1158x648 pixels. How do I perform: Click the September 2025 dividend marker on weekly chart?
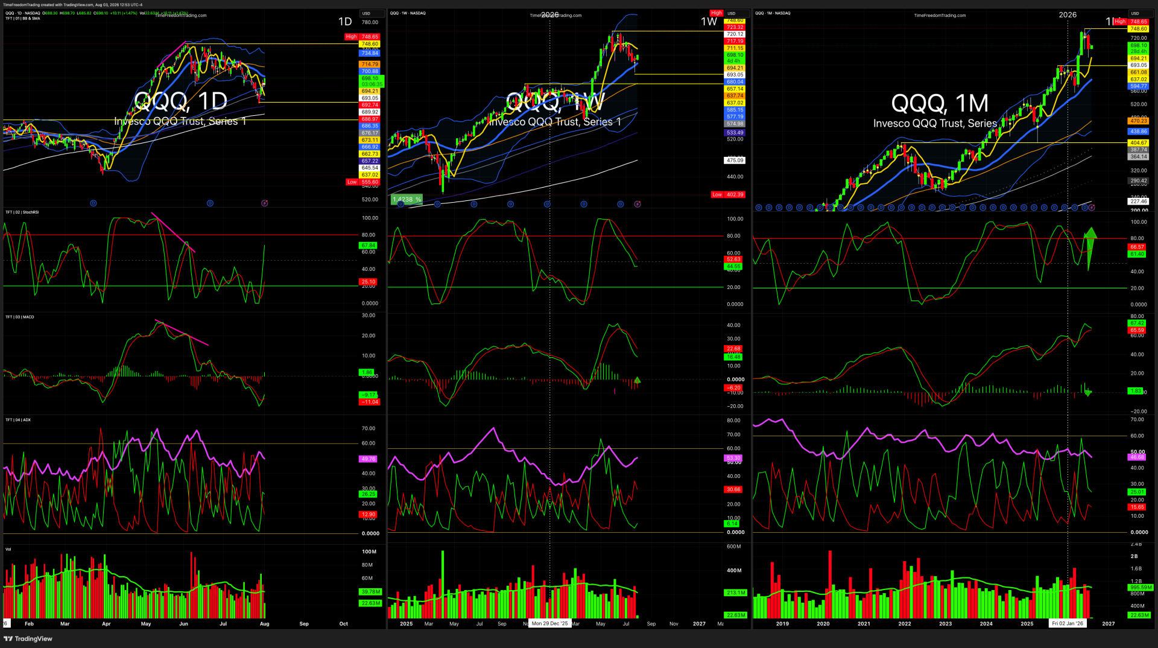511,204
